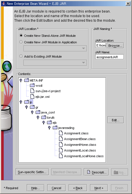Click the javareading folder icon
This screenshot has width=132, height=194.
click(55, 128)
